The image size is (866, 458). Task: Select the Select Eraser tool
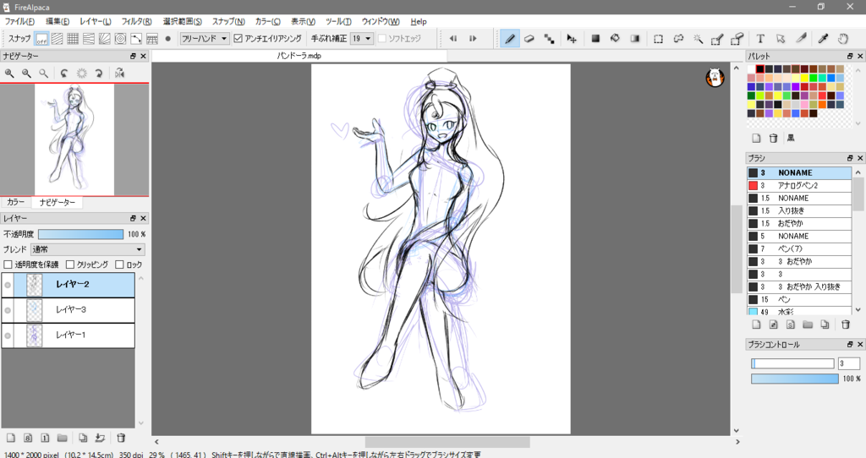(x=737, y=39)
